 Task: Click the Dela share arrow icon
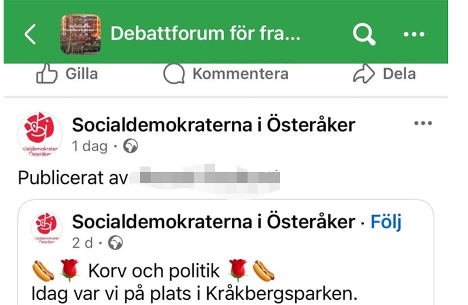tap(364, 74)
